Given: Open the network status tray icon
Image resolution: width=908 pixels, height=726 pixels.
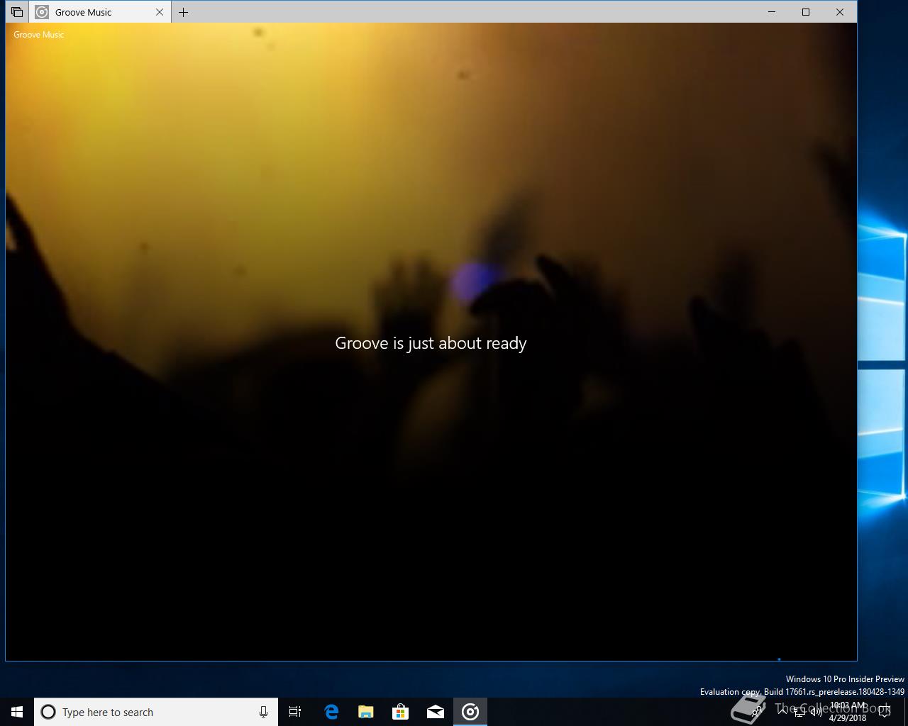Looking at the screenshot, I should pyautogui.click(x=799, y=713).
